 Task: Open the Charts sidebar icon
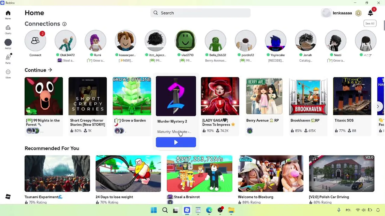pyautogui.click(x=8, y=28)
